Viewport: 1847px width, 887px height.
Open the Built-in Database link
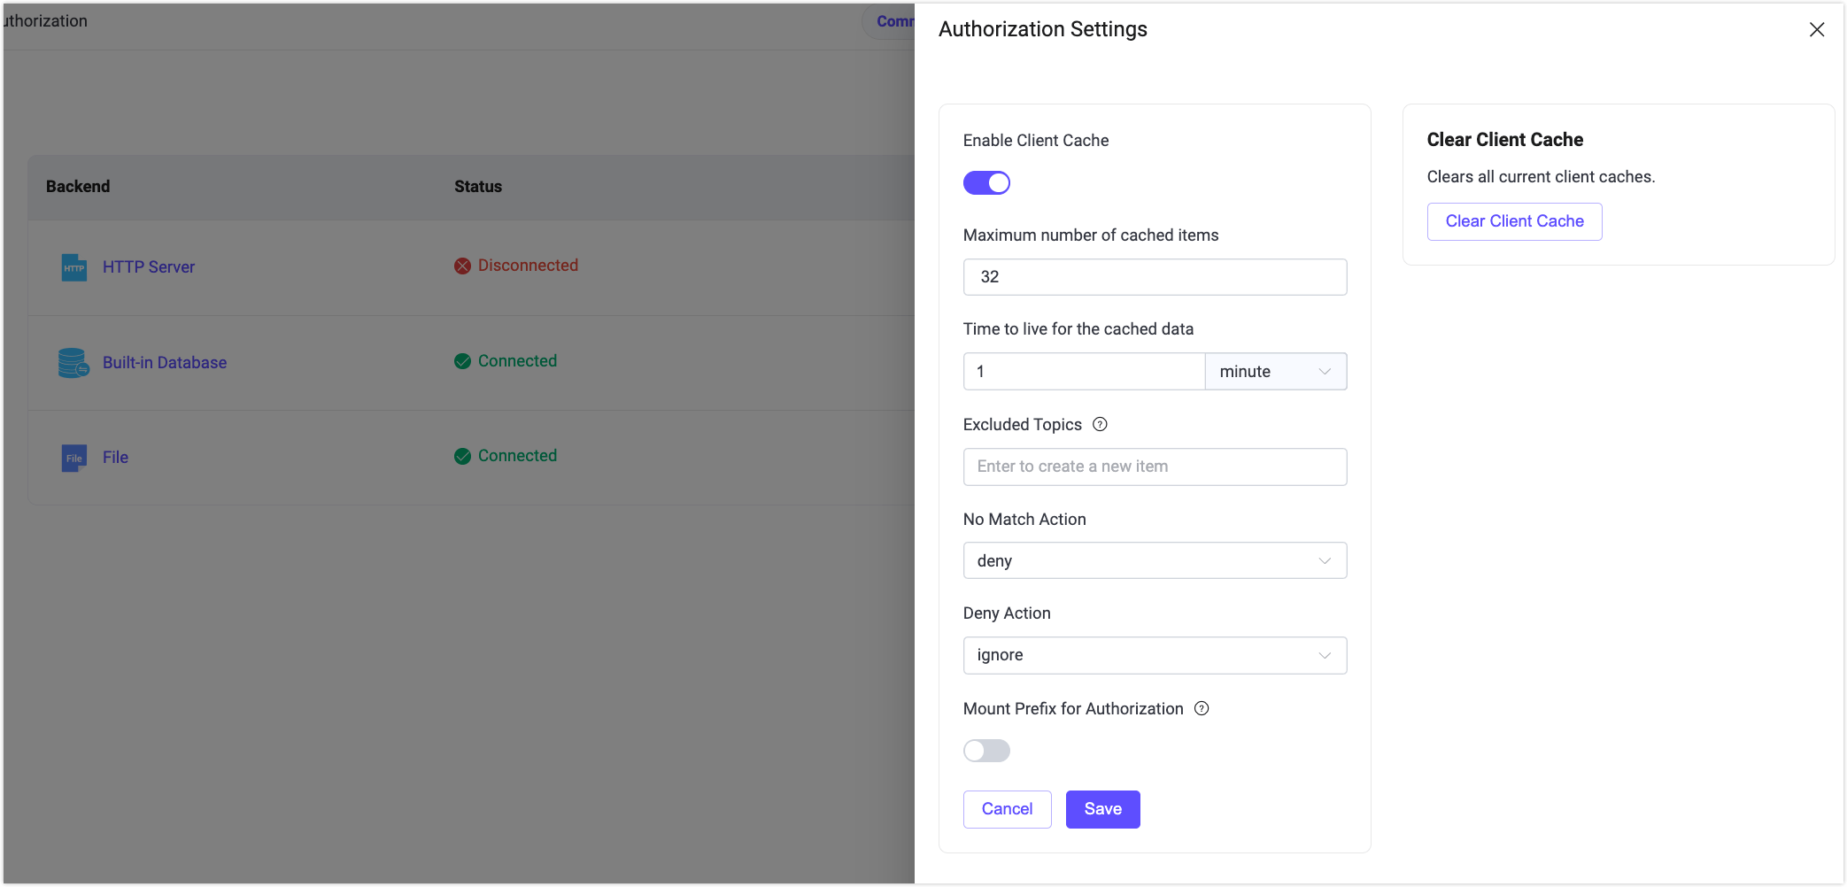click(165, 363)
